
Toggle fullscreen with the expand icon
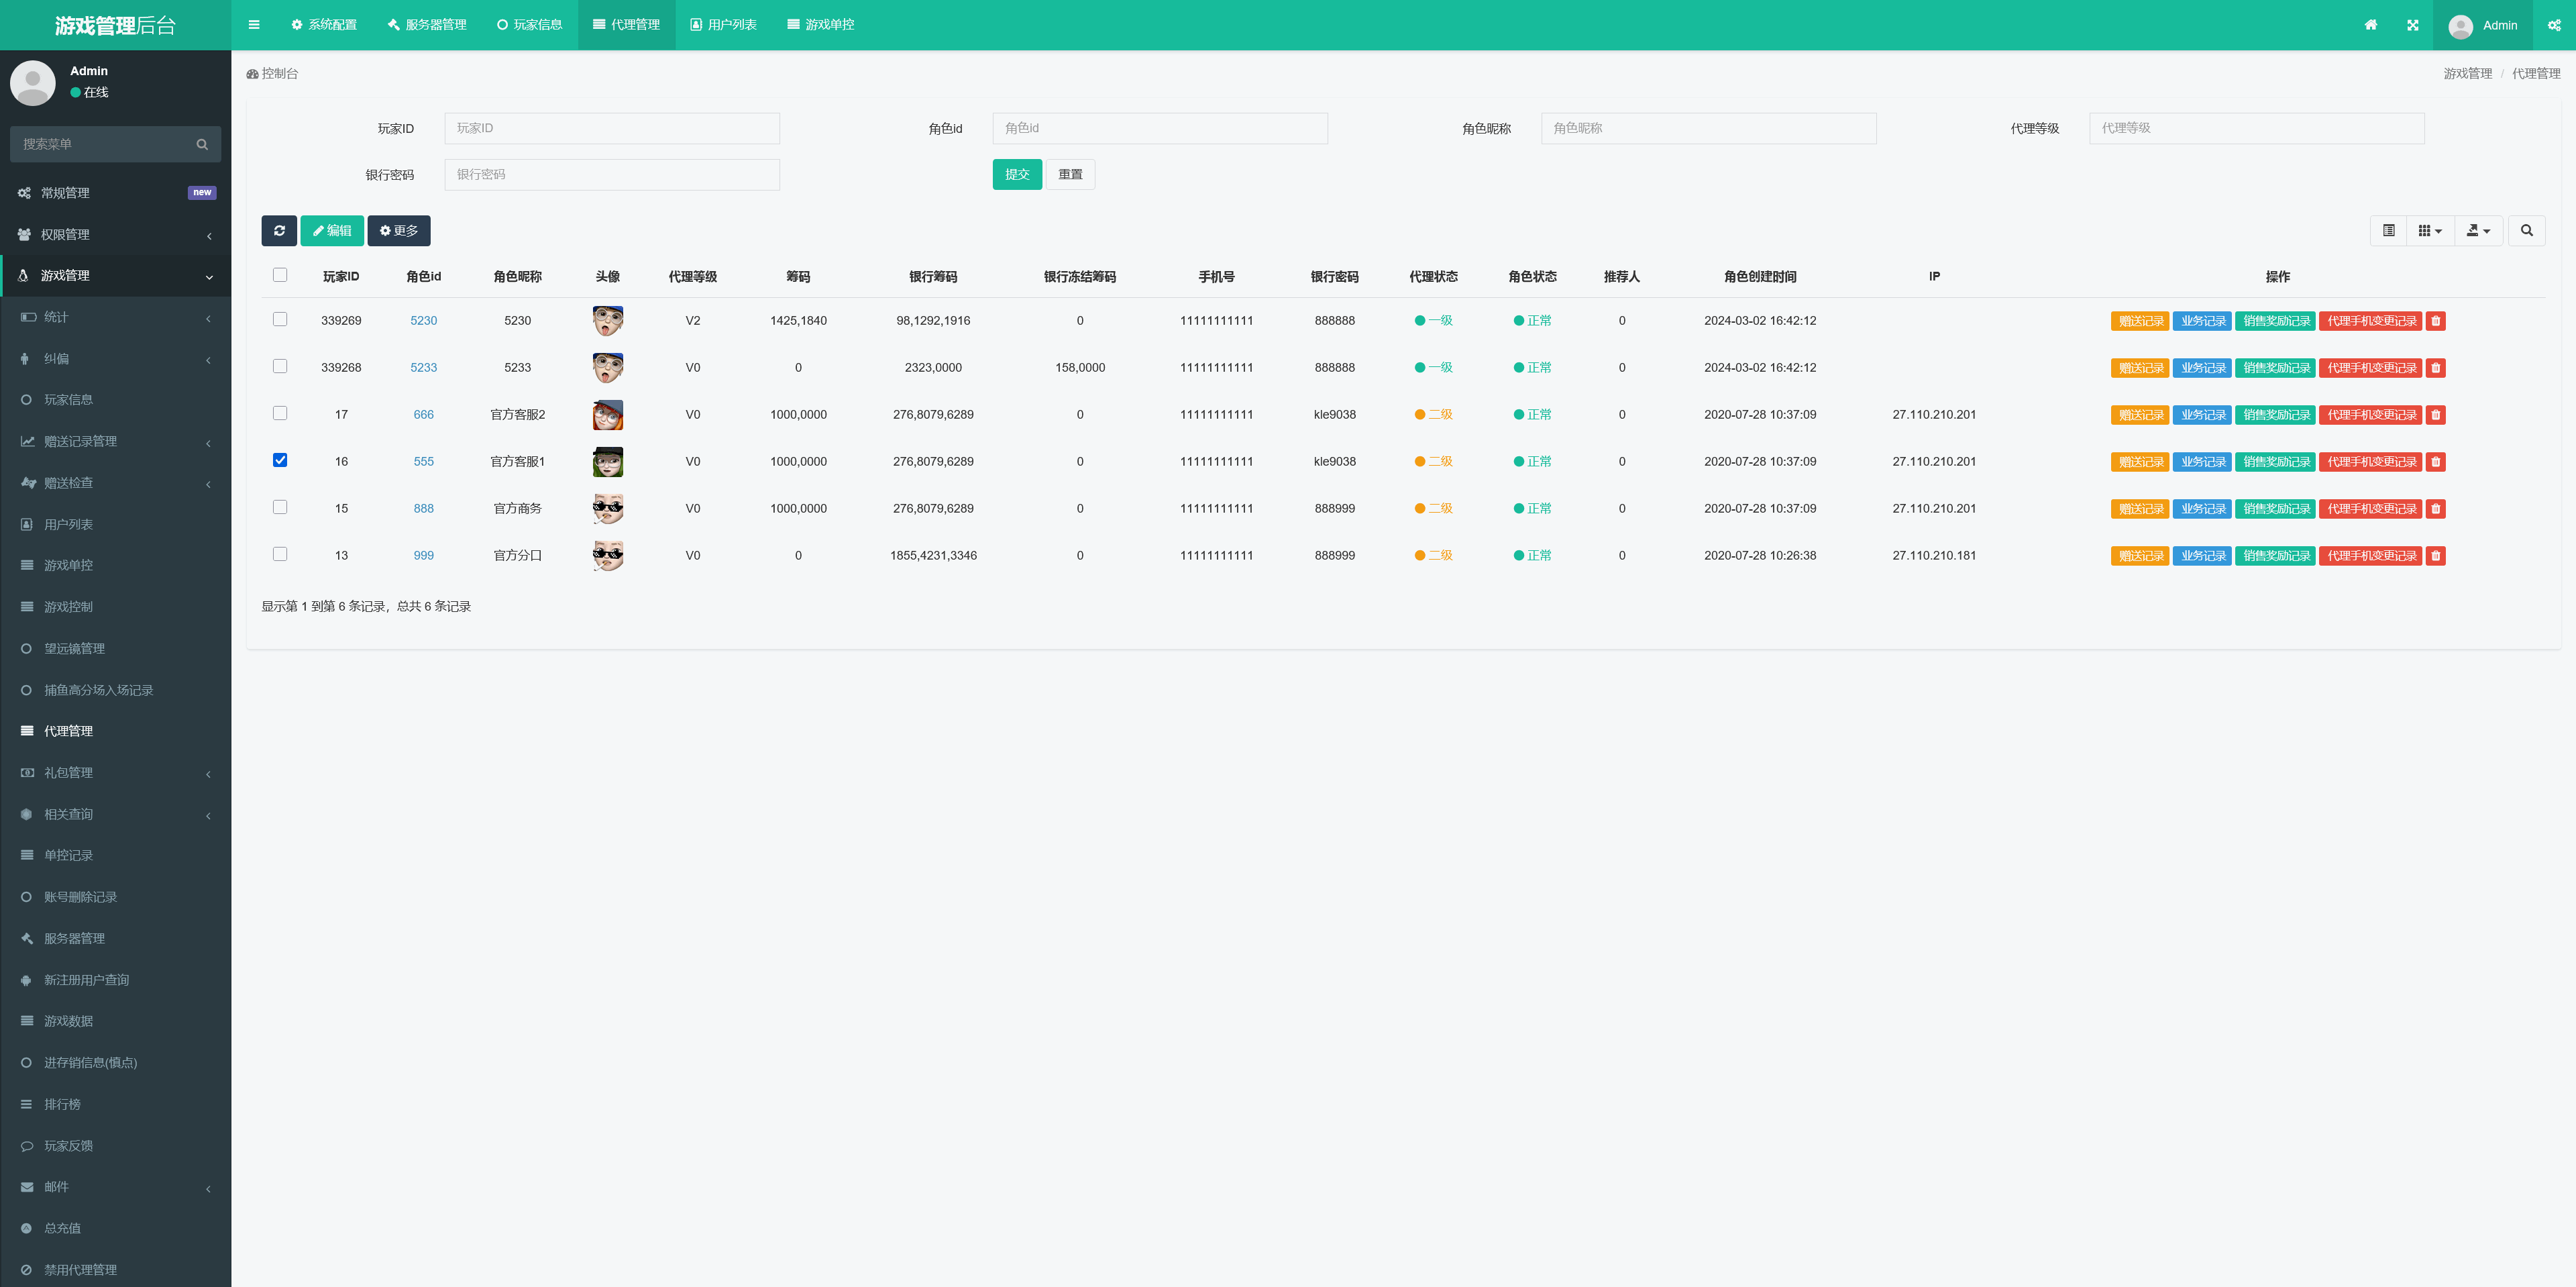(2412, 25)
